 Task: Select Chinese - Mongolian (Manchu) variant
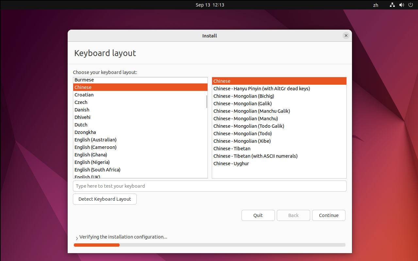pyautogui.click(x=279, y=119)
